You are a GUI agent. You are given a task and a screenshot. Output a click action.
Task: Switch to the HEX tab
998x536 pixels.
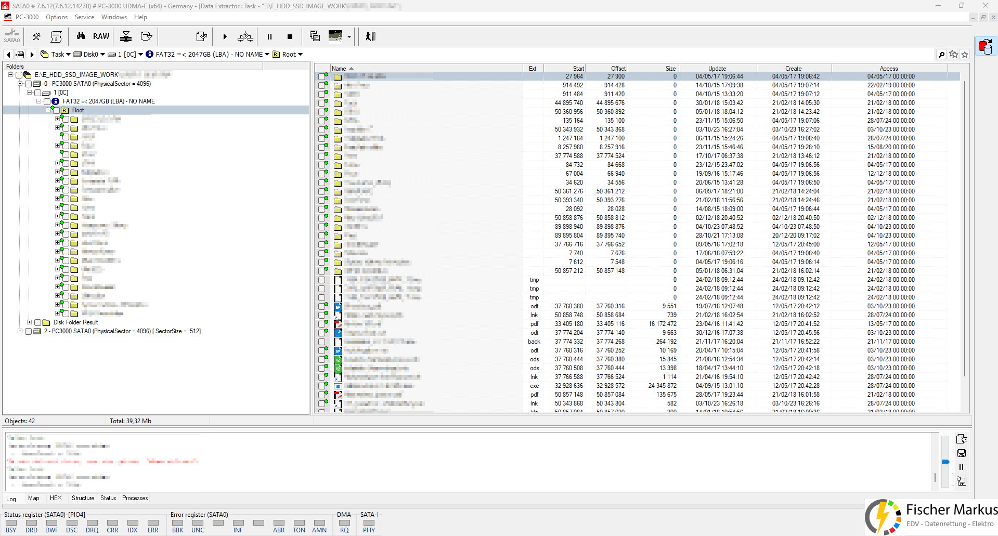click(56, 498)
